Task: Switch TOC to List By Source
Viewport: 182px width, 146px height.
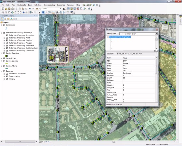Action: coord(5,19)
